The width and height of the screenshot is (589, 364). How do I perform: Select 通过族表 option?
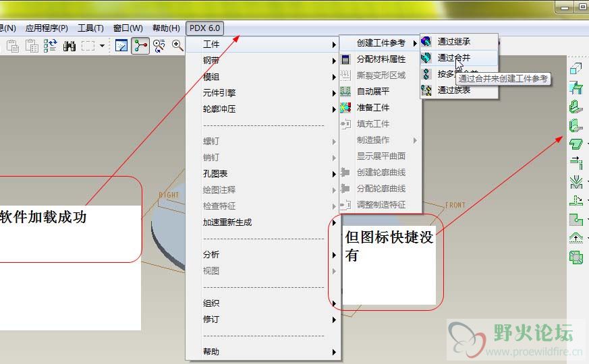click(459, 90)
